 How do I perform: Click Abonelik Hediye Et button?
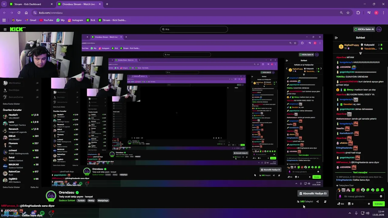[313, 193]
